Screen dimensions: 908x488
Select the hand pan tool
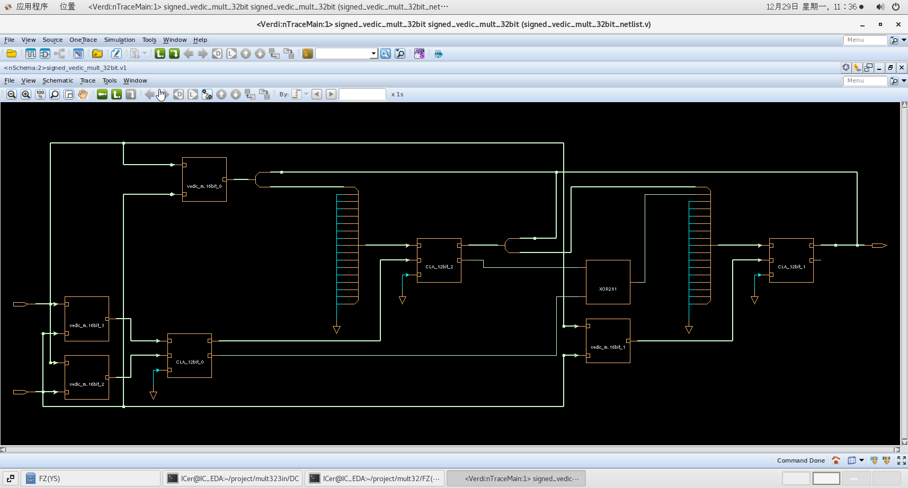coord(83,94)
